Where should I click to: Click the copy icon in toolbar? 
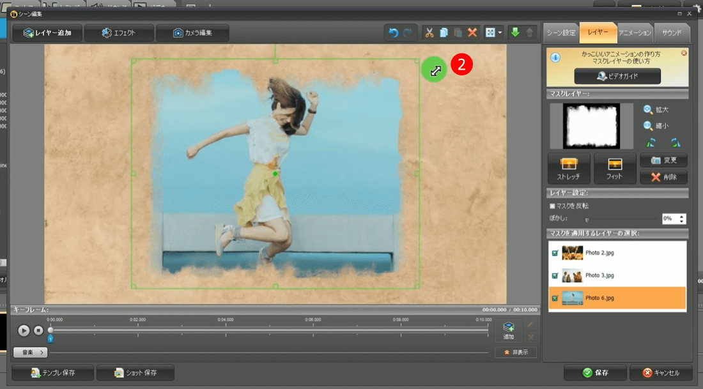[x=444, y=33]
